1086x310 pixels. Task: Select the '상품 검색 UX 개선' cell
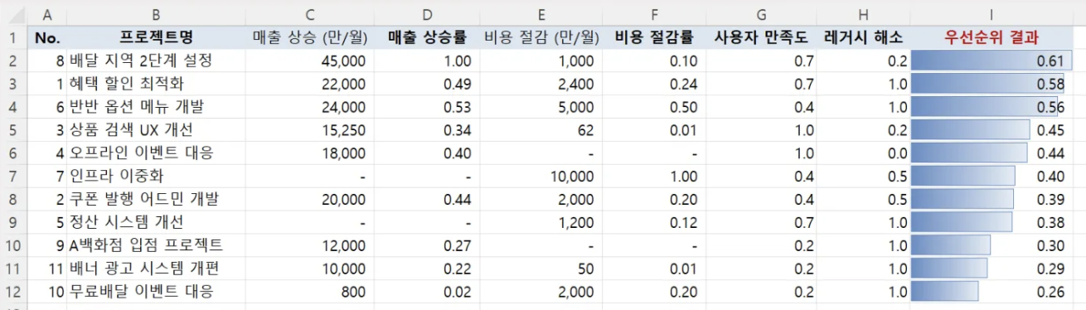(157, 130)
